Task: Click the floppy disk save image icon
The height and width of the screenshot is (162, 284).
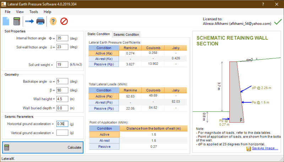Action: coord(249,149)
